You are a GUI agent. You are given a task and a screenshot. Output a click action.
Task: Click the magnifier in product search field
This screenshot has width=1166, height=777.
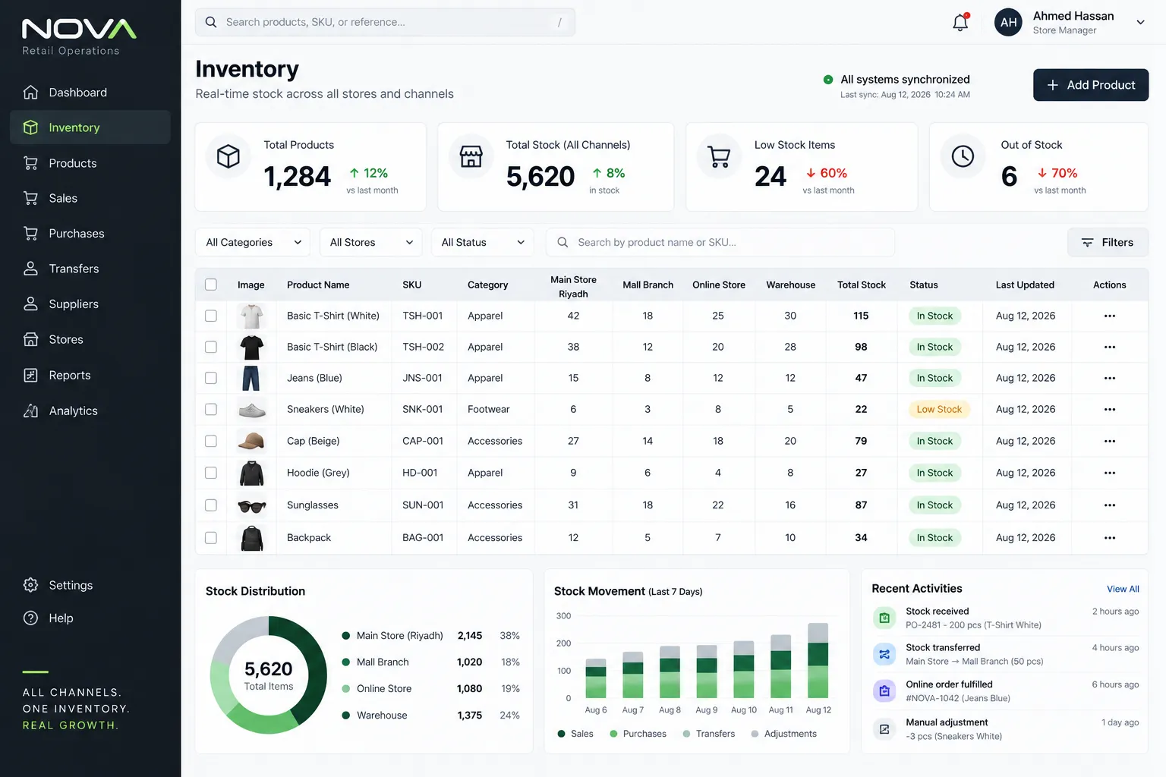point(563,242)
